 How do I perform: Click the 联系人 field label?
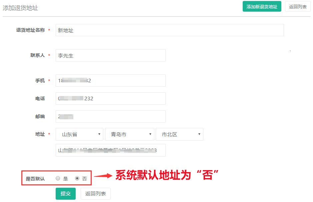37,55
